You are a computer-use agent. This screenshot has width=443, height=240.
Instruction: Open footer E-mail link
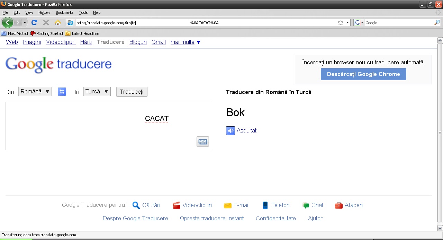(242, 205)
